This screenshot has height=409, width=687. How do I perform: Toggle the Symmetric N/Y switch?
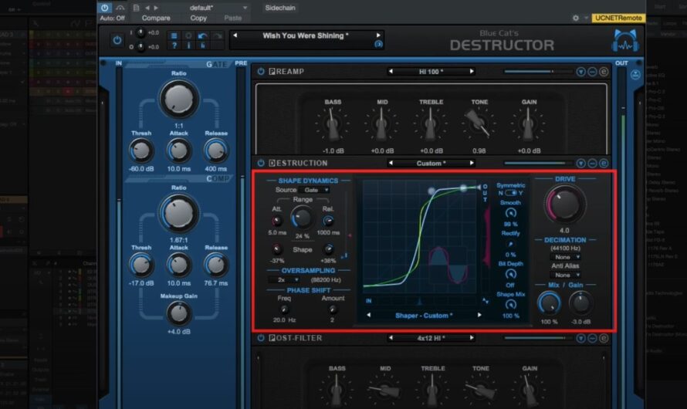tap(510, 193)
